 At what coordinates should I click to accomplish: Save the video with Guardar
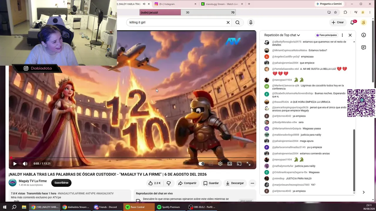[211, 183]
